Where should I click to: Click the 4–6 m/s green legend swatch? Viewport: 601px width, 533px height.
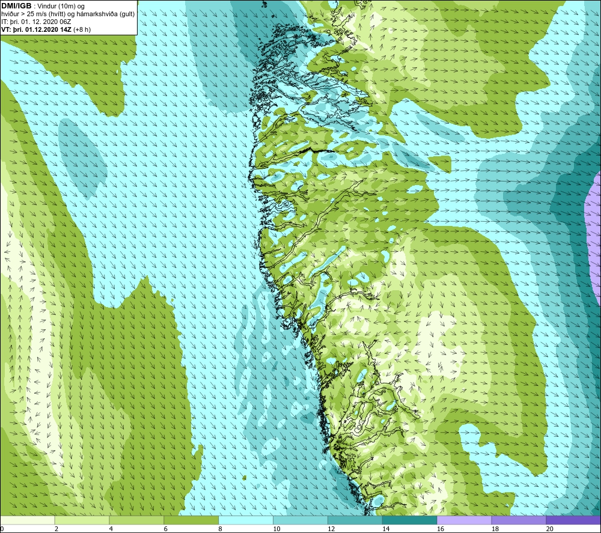(x=136, y=520)
